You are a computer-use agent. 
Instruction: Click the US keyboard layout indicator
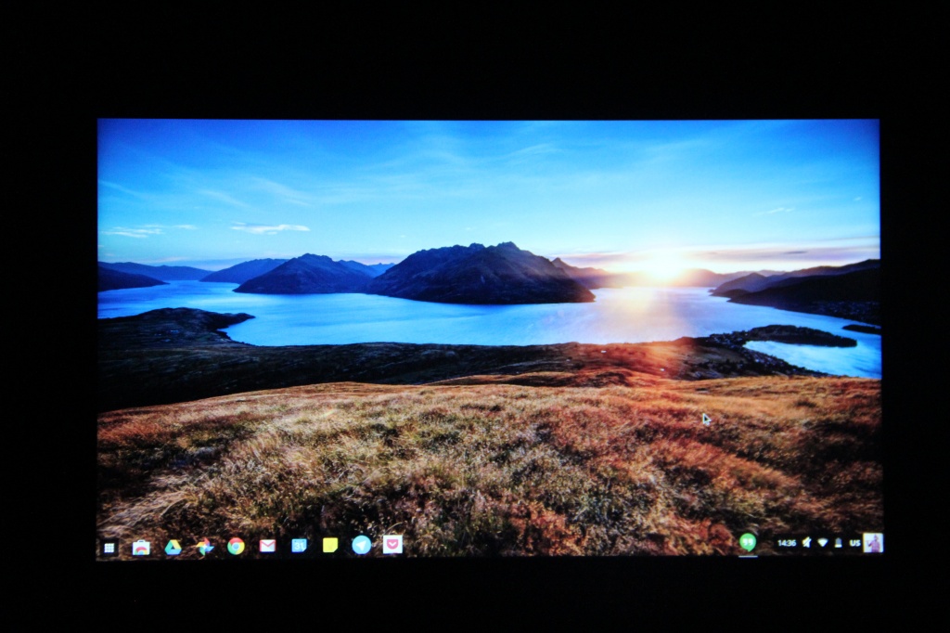tap(854, 544)
